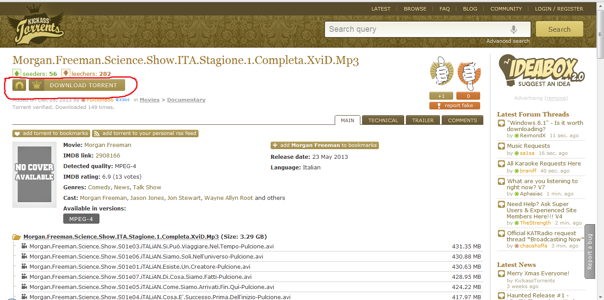The image size is (604, 300).
Task: Open the BLOG menu item
Action: pyautogui.click(x=470, y=9)
